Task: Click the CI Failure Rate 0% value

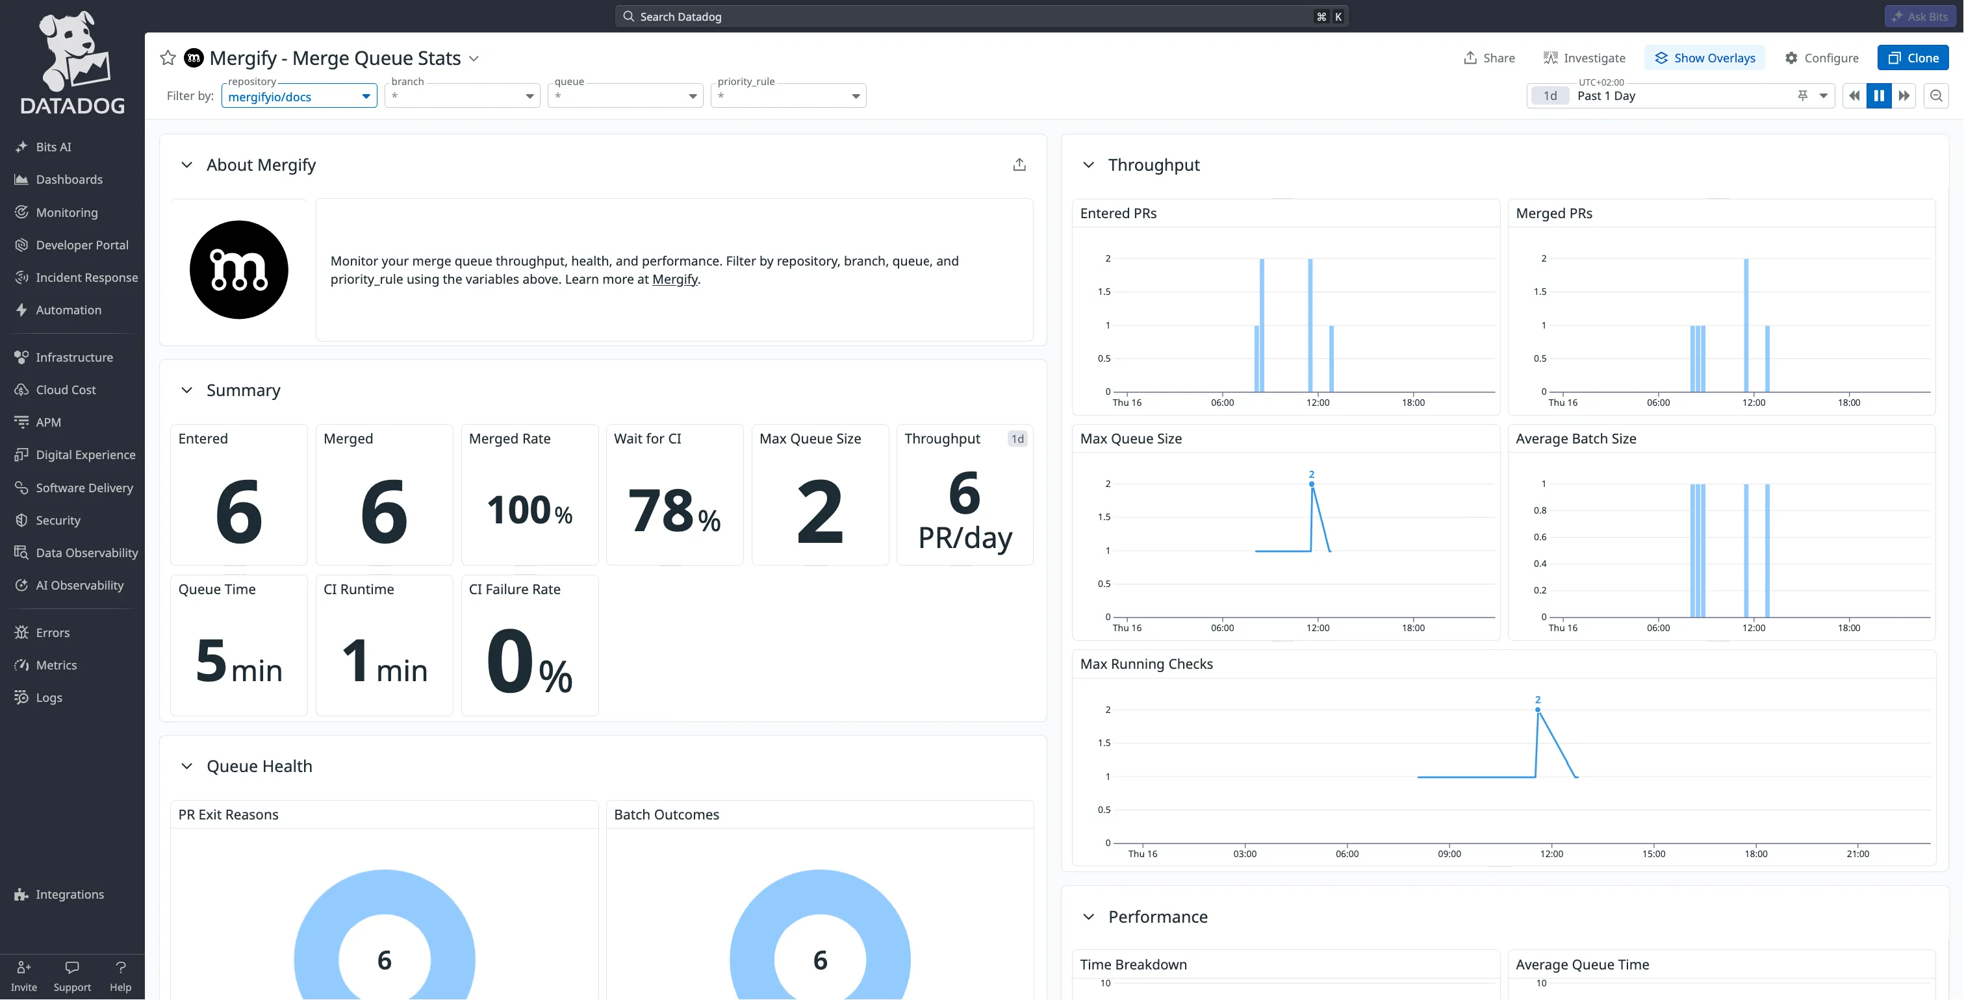Action: (x=530, y=662)
